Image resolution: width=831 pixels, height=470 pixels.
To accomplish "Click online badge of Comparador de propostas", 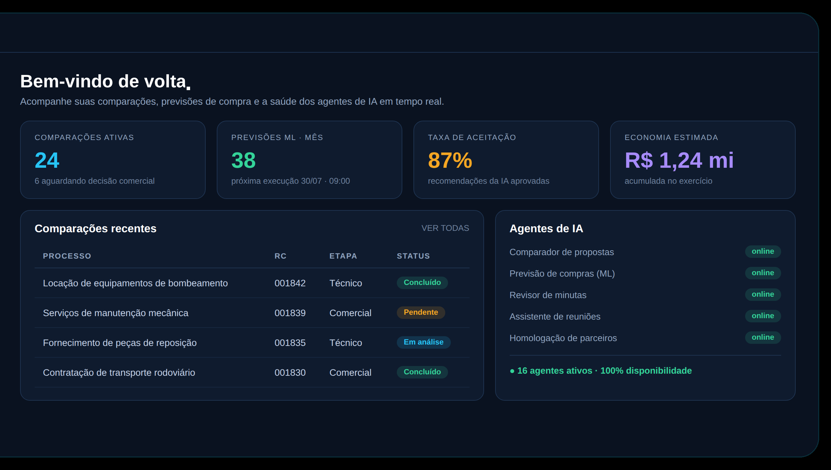I will point(763,251).
